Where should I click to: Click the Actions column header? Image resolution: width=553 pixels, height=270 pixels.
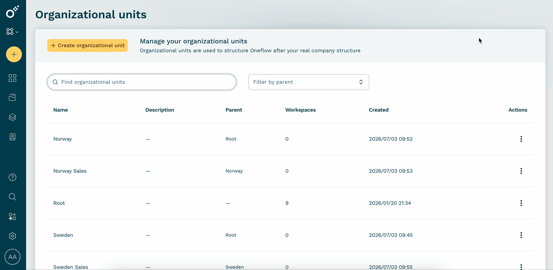point(518,110)
